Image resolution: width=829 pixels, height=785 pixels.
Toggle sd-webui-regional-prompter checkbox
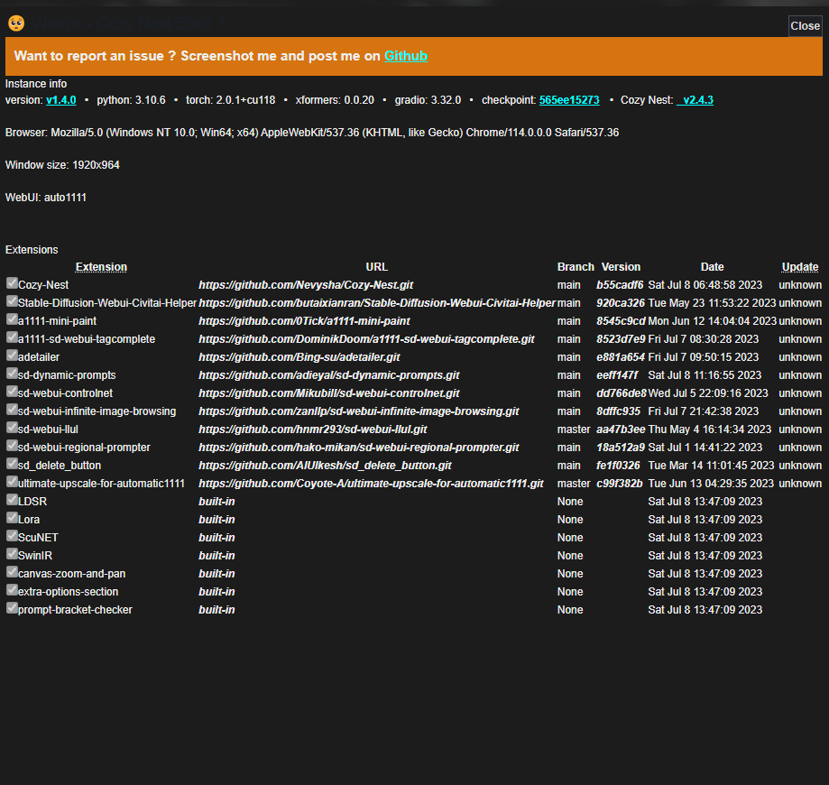(x=12, y=445)
